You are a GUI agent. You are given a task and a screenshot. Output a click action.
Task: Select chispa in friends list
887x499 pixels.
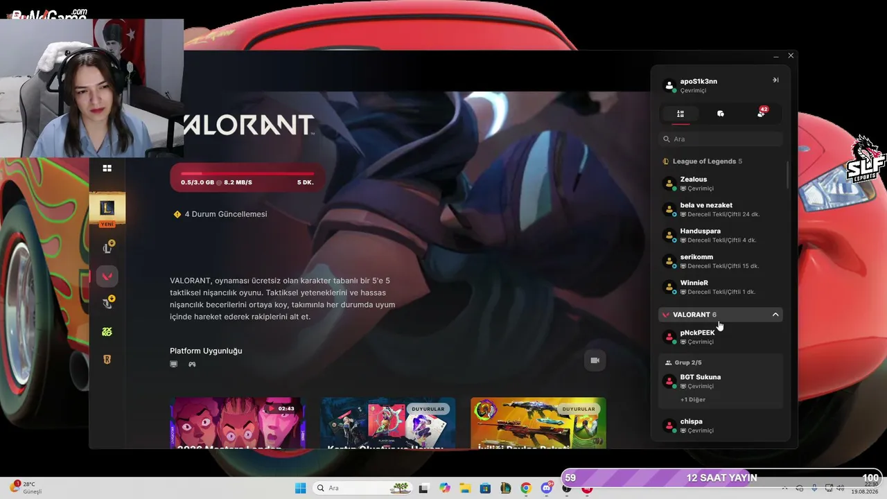point(721,426)
